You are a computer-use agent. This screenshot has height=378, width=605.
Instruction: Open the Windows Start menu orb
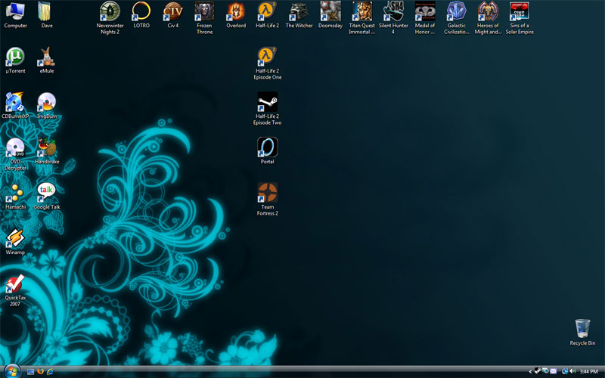coord(12,371)
